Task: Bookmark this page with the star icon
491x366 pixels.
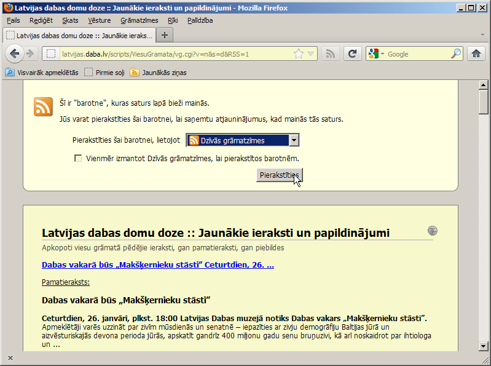Action: (x=299, y=54)
